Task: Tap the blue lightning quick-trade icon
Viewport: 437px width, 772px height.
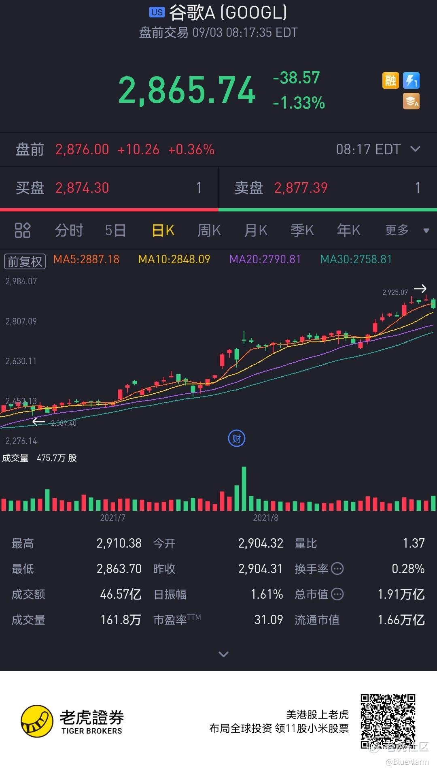Action: click(411, 81)
